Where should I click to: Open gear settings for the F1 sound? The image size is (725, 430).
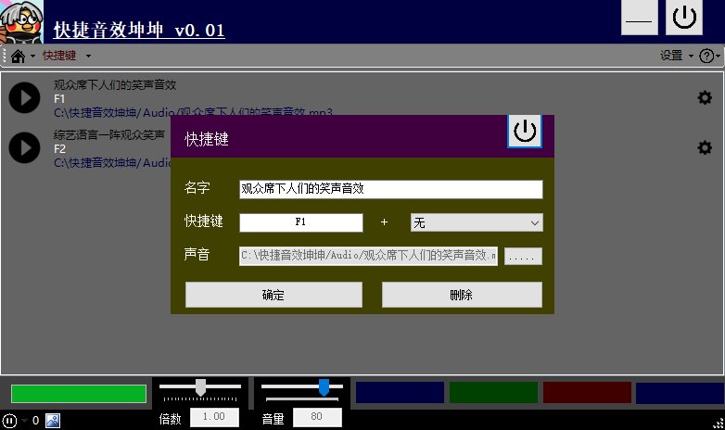[705, 97]
